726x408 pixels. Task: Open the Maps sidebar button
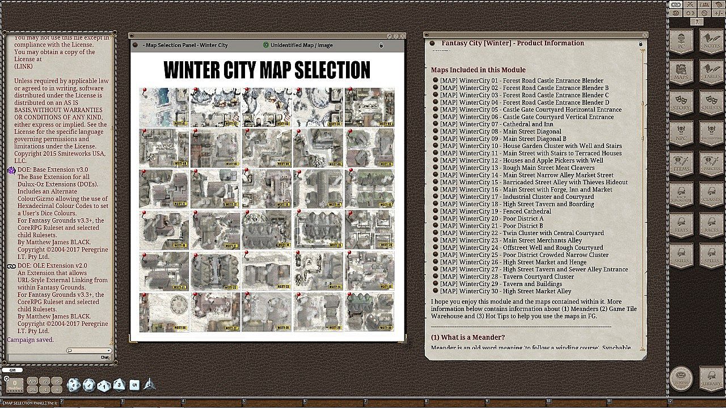pos(681,73)
